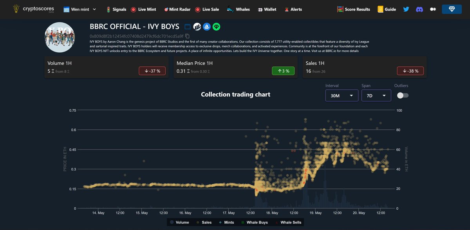Click the Wen mint calendar icon
The width and height of the screenshot is (470, 230).
tap(66, 9)
